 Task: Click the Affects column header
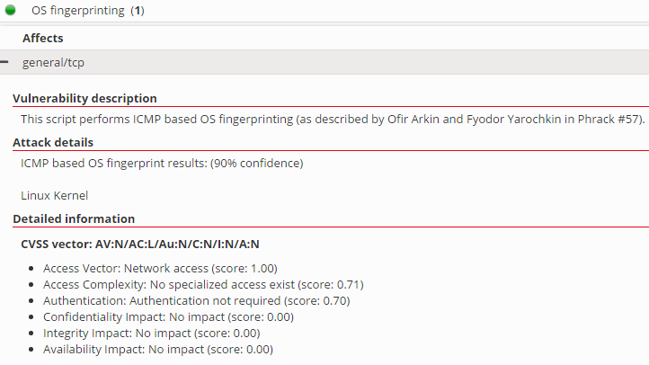click(42, 39)
